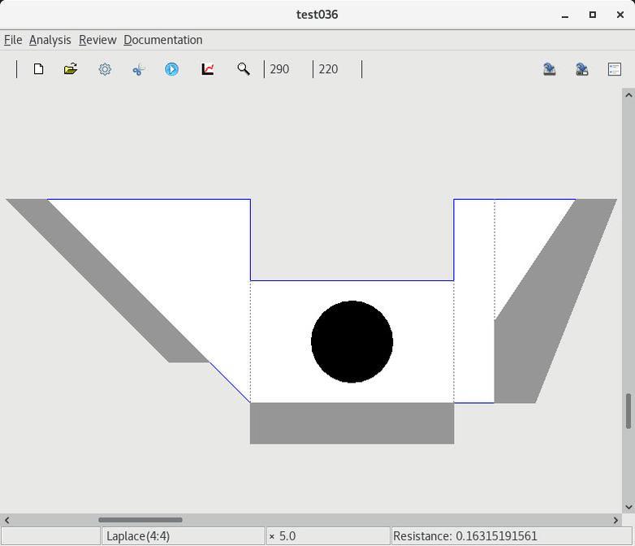Viewport: 635px width, 546px height.
Task: Click the scroll-up arrow of vertical scrollbar
Action: pyautogui.click(x=628, y=95)
